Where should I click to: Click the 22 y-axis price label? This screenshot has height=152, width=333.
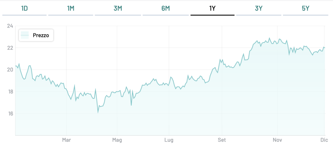10,48
